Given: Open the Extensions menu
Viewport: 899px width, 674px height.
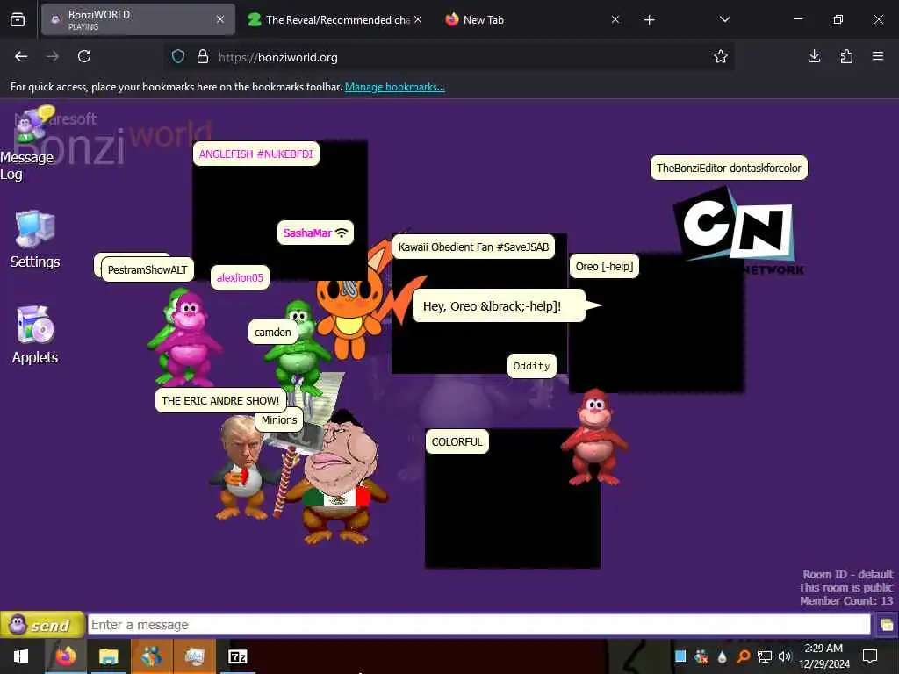Looking at the screenshot, I should point(846,56).
